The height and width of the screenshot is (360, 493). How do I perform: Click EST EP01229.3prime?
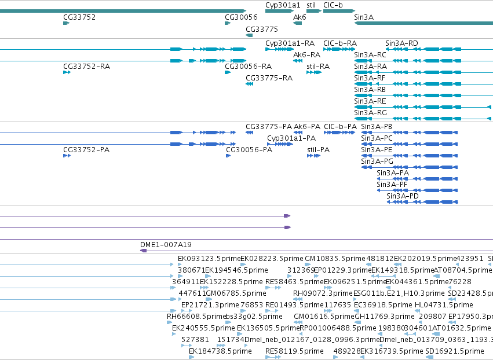343,270
